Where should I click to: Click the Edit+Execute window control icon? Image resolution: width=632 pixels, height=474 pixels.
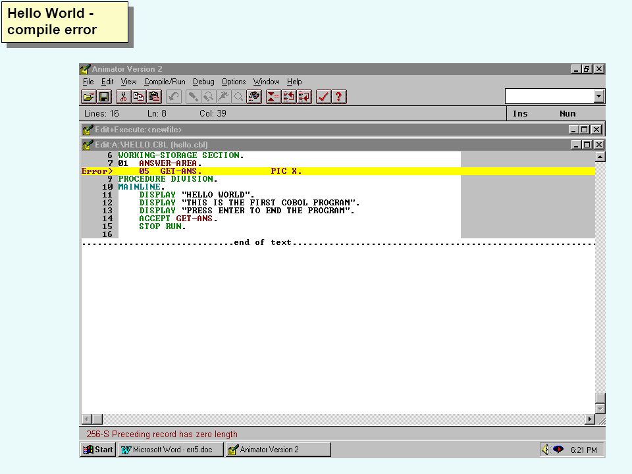(88, 130)
